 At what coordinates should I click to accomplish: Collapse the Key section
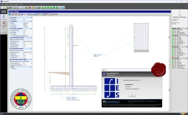point(31,67)
